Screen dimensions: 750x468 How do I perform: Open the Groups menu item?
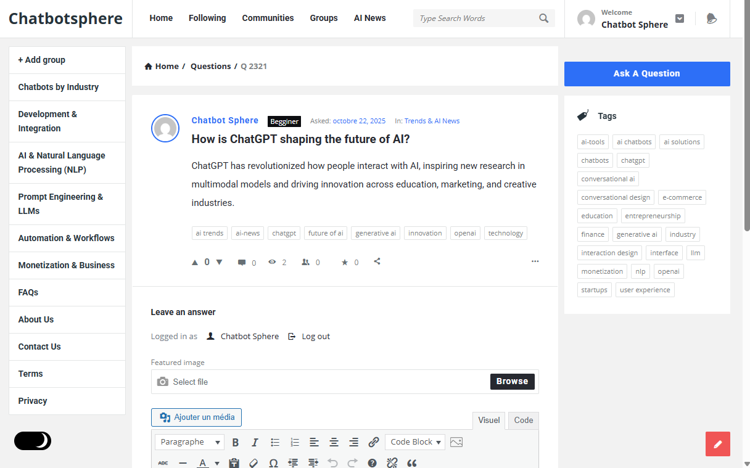point(324,18)
